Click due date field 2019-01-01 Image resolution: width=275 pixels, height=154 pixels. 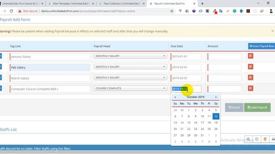(186, 56)
